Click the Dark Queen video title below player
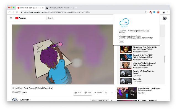The image size is (177, 110). pyautogui.click(x=33, y=88)
